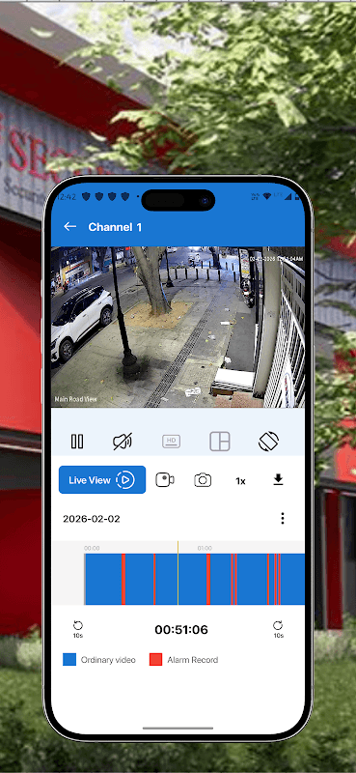Click the yellow playhead on the timeline
356x773 pixels.
pos(178,573)
